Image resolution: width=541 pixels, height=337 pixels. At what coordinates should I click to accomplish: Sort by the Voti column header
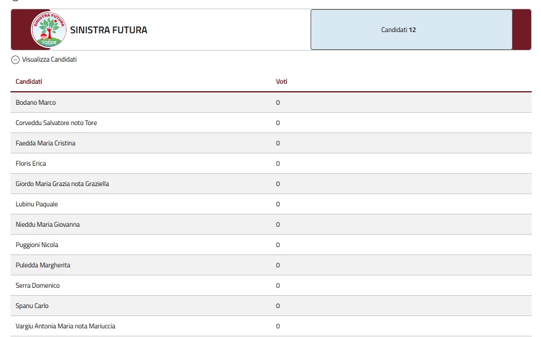coord(282,81)
